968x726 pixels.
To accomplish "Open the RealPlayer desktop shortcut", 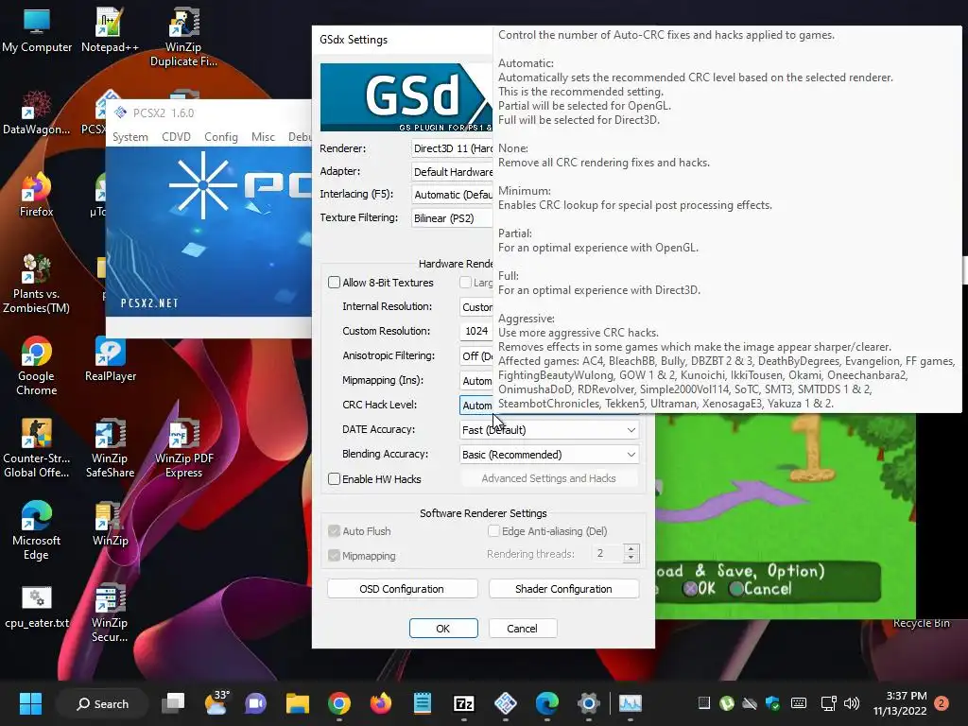I will click(x=110, y=359).
